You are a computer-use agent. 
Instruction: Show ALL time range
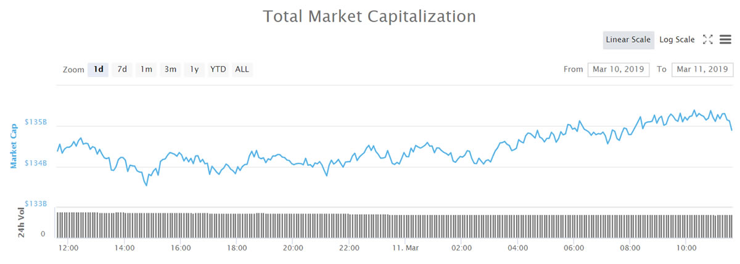point(242,70)
